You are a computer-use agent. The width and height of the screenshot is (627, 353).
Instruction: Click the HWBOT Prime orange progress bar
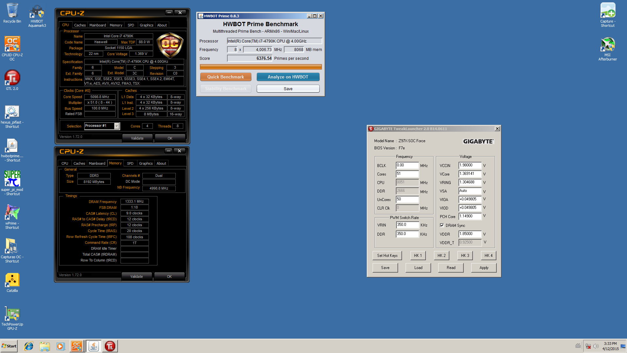coord(261,67)
